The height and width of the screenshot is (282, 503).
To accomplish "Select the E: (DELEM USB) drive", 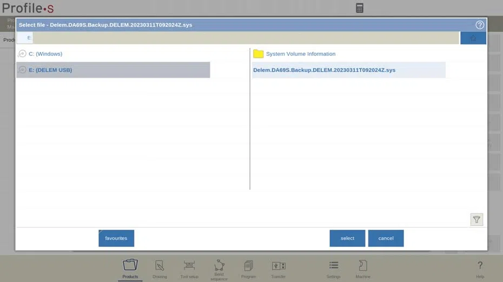I will tap(113, 70).
